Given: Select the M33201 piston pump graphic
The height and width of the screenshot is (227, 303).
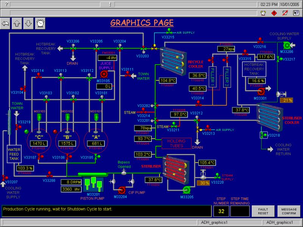Looking at the screenshot, I should click(x=93, y=183).
